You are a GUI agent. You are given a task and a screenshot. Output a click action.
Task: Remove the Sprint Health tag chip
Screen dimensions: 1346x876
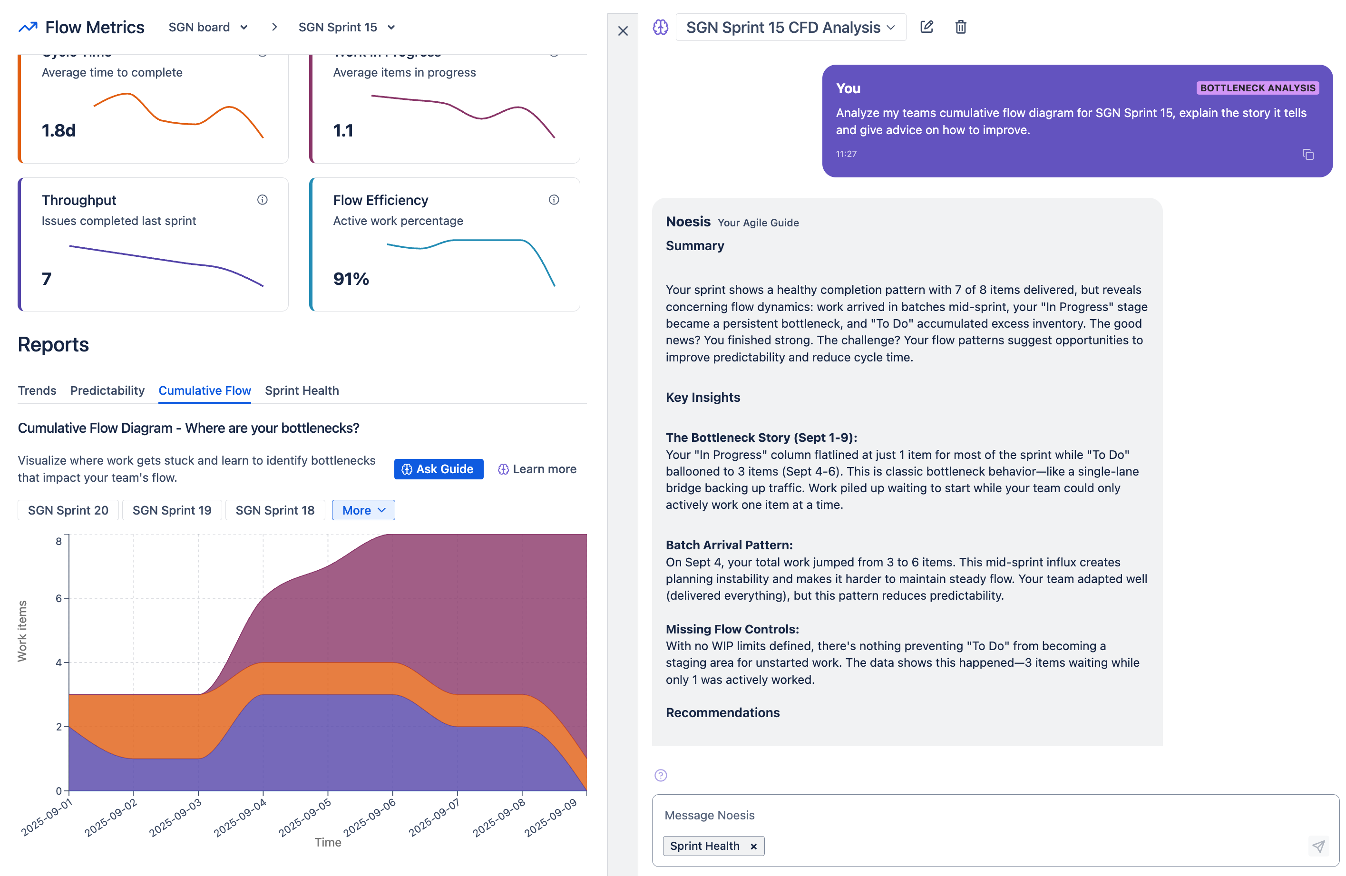(x=753, y=846)
